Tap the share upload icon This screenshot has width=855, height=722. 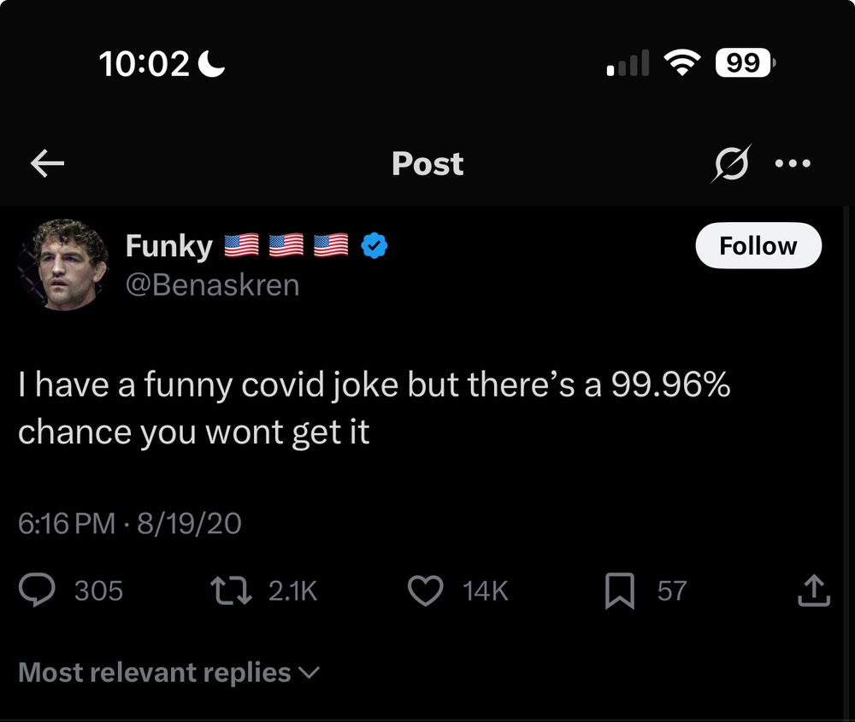click(x=813, y=590)
